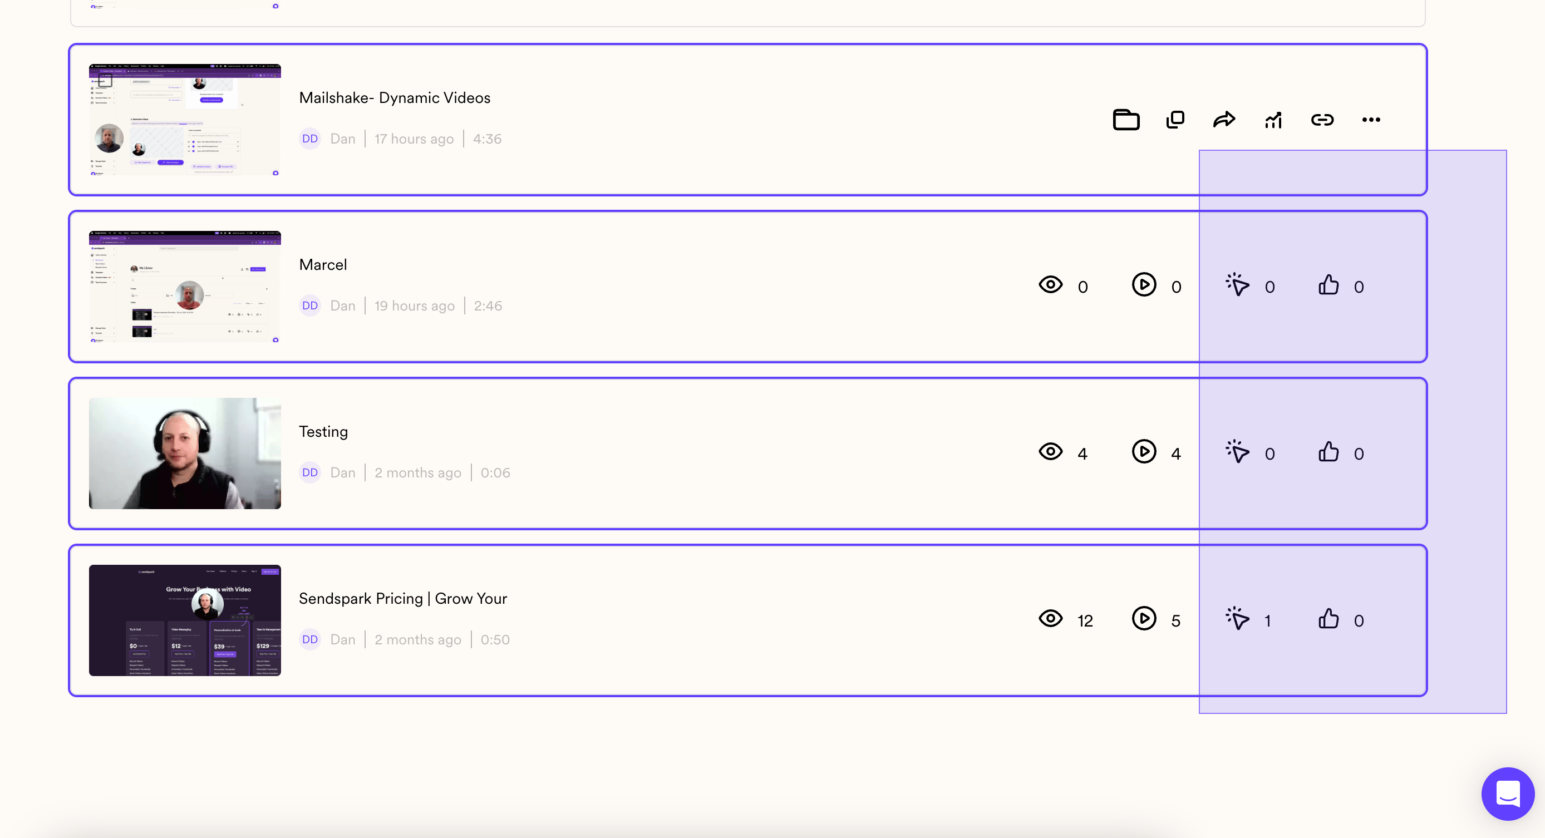Click play count 5 on Sendspark Pricing
The image size is (1545, 838).
click(x=1175, y=621)
